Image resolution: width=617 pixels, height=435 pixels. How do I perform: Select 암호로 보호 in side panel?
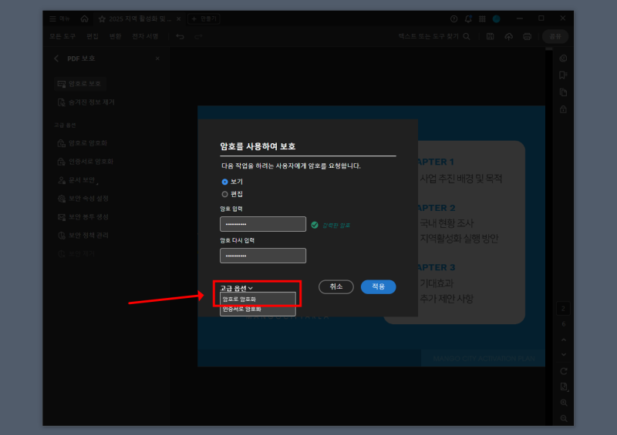click(x=80, y=84)
